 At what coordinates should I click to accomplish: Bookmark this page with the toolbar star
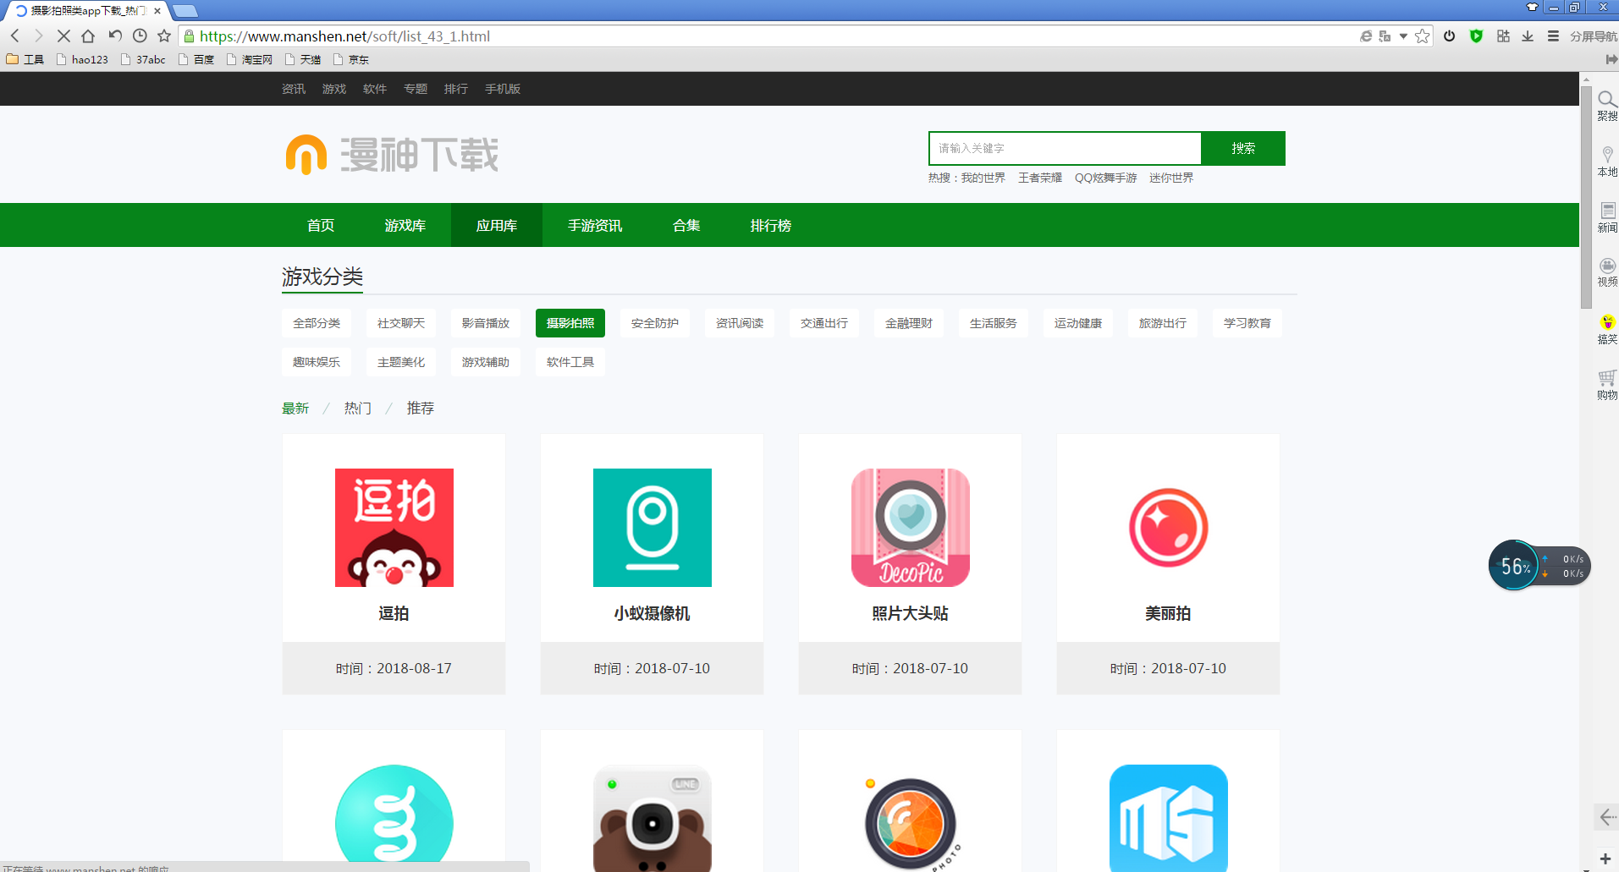click(x=164, y=36)
